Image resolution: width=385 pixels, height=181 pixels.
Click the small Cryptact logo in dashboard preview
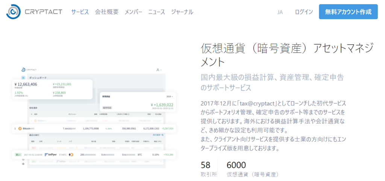pyautogui.click(x=29, y=69)
